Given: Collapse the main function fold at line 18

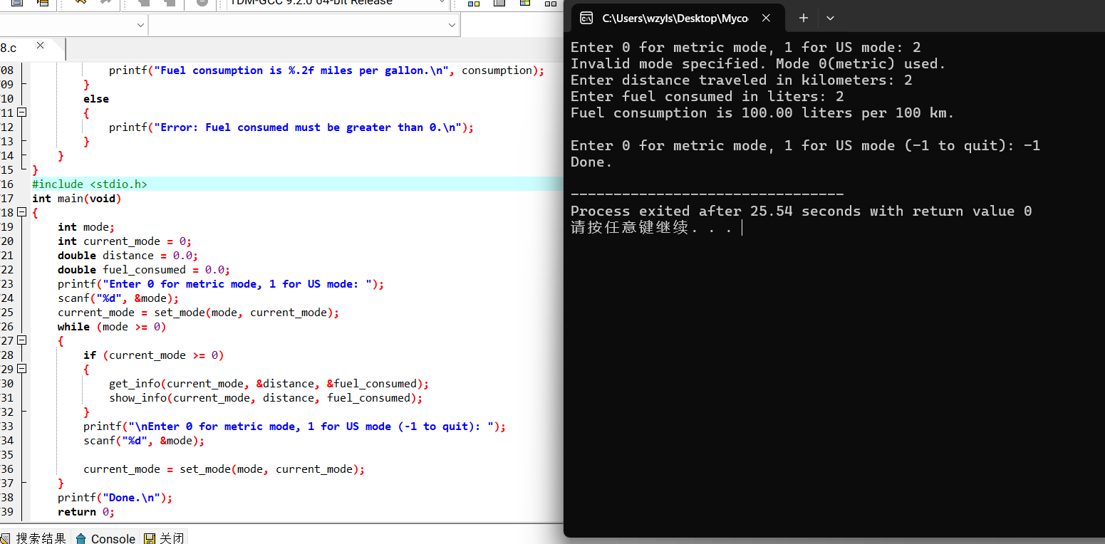Looking at the screenshot, I should (22, 212).
